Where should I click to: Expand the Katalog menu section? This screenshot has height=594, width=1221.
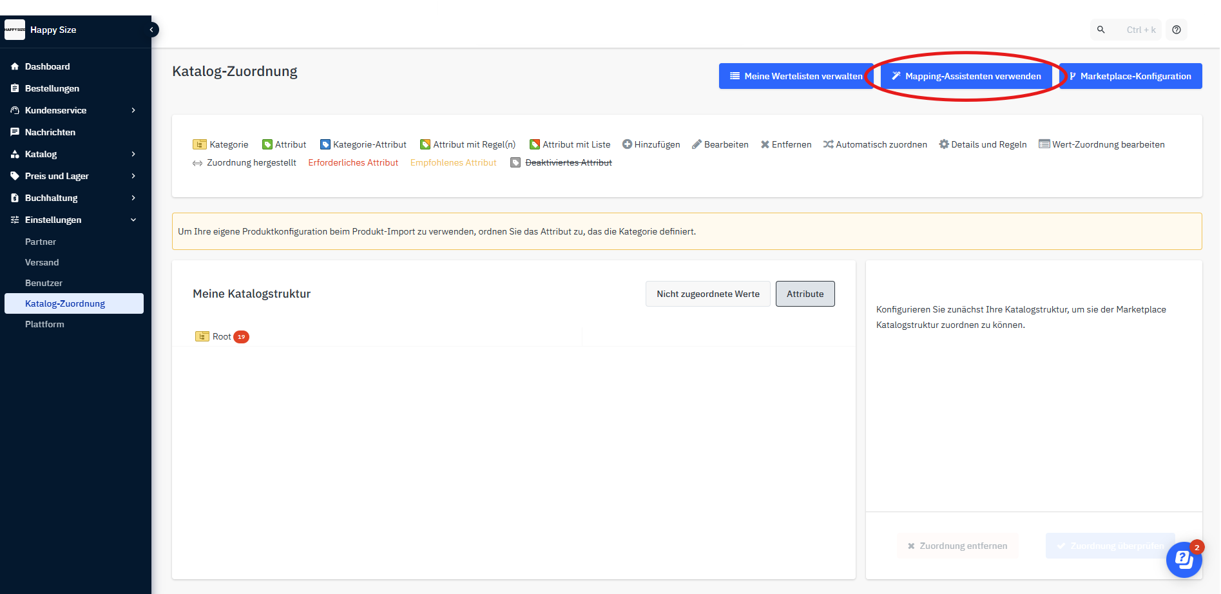coord(133,154)
